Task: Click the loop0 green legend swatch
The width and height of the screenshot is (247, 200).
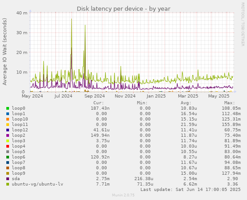Action: pyautogui.click(x=8, y=108)
